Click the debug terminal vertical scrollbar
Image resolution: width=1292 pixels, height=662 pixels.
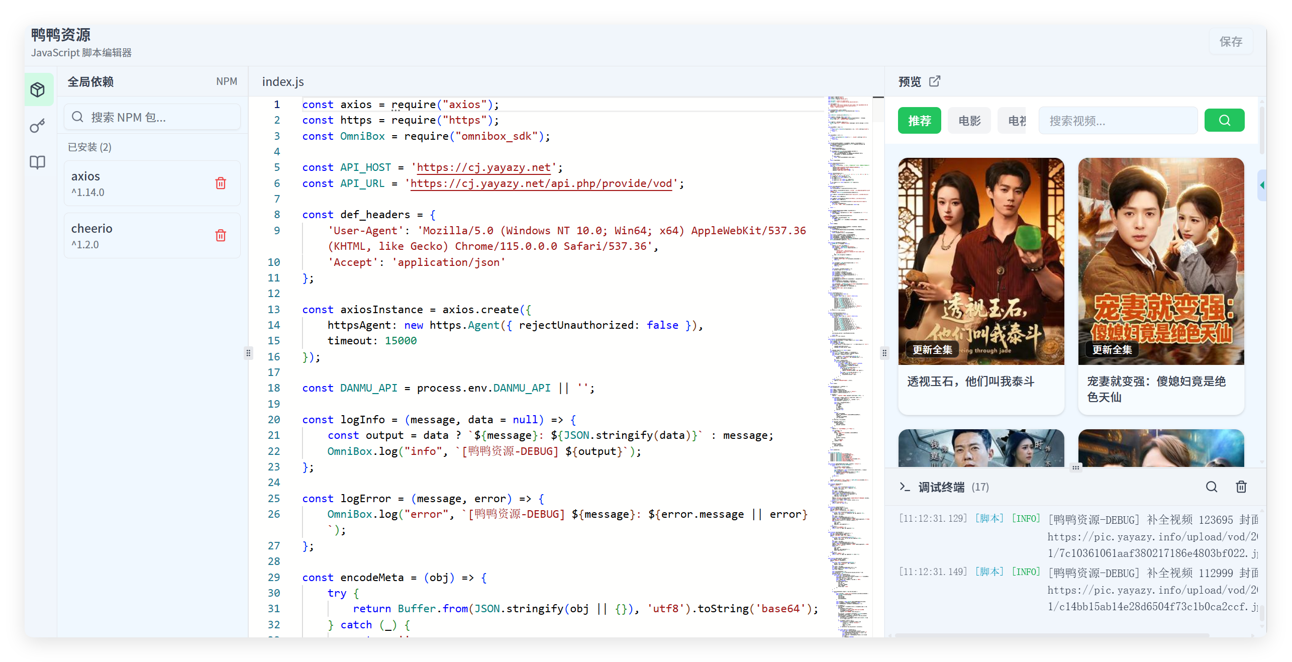point(1262,613)
